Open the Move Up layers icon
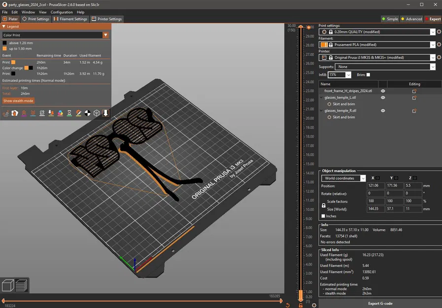 [x=24, y=113]
